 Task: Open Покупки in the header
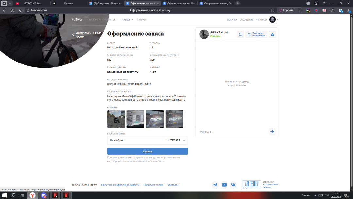(x=232, y=20)
